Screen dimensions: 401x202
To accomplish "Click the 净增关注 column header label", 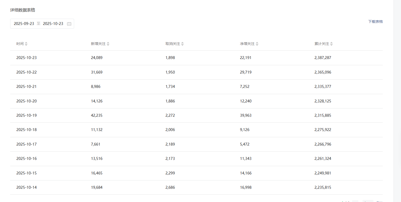I will (x=247, y=44).
